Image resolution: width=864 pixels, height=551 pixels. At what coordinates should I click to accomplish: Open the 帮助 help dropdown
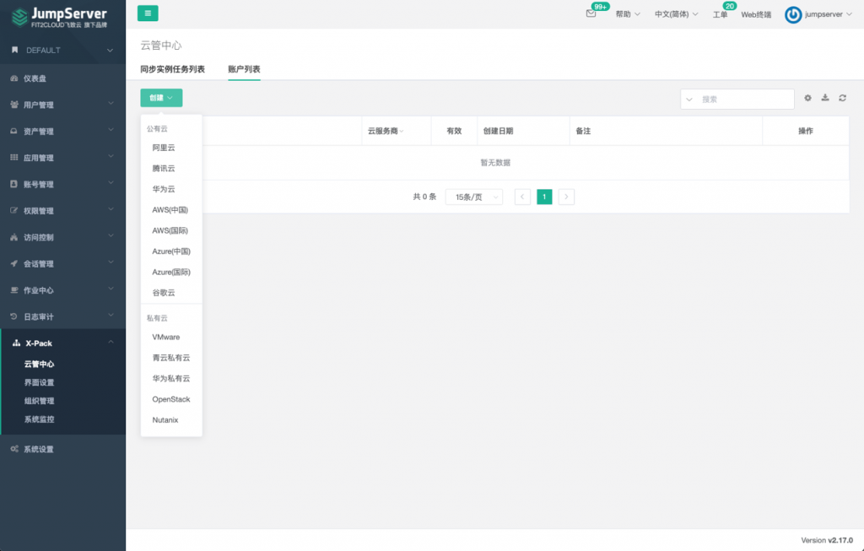[x=628, y=14]
